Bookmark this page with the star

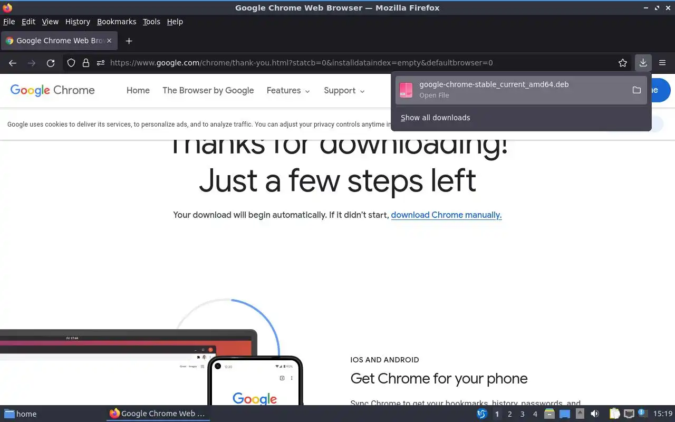(623, 63)
